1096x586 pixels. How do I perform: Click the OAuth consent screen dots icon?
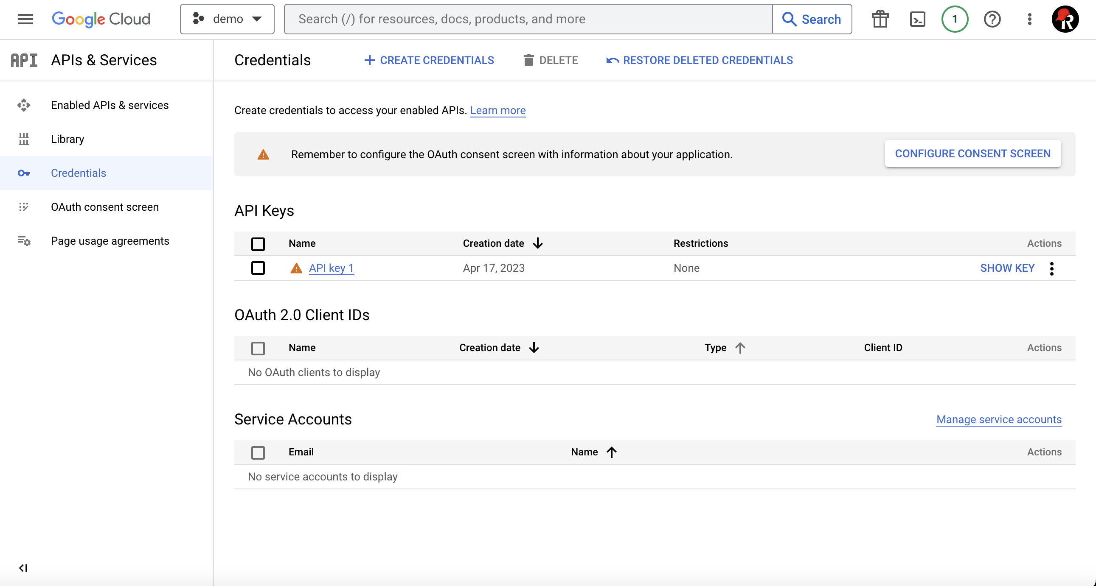(x=24, y=207)
